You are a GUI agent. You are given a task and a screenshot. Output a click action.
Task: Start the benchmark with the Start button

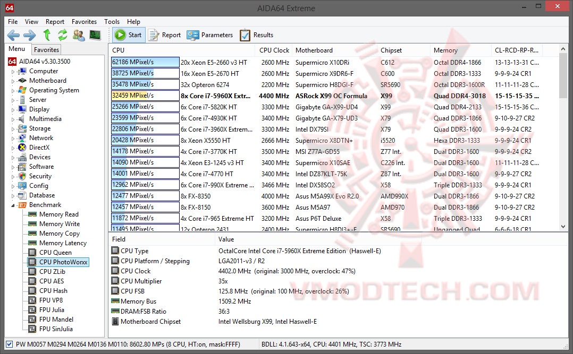click(128, 35)
